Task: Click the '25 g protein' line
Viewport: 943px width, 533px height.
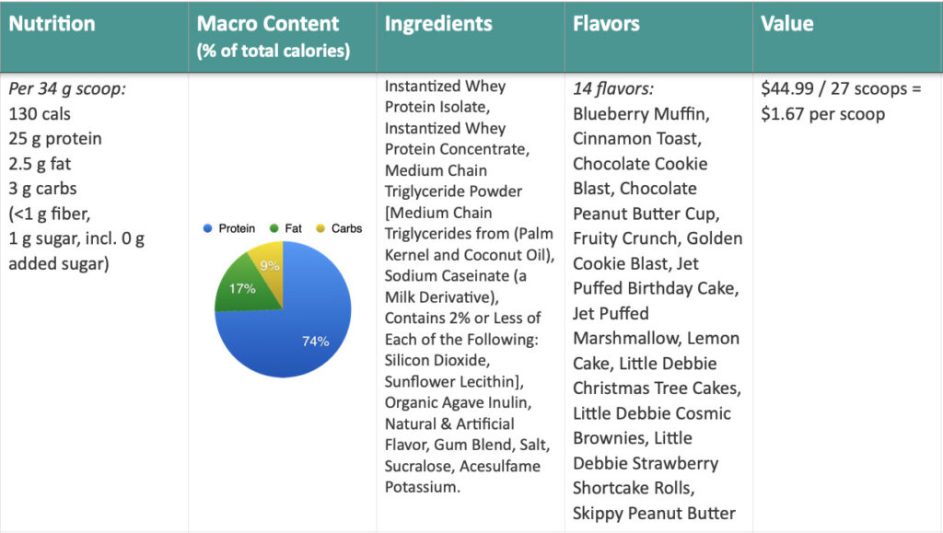Action: pos(55,139)
